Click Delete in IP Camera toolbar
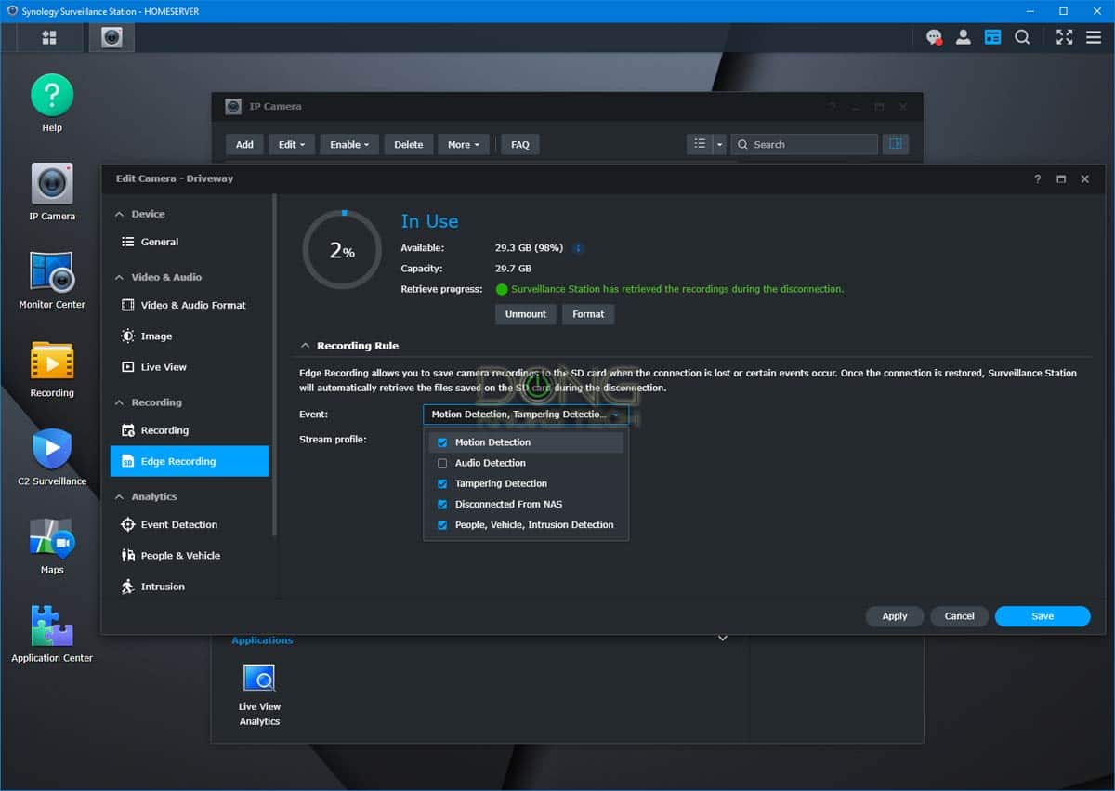 tap(408, 144)
